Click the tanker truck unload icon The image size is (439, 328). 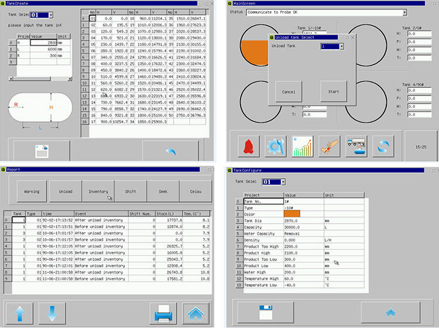[356, 146]
